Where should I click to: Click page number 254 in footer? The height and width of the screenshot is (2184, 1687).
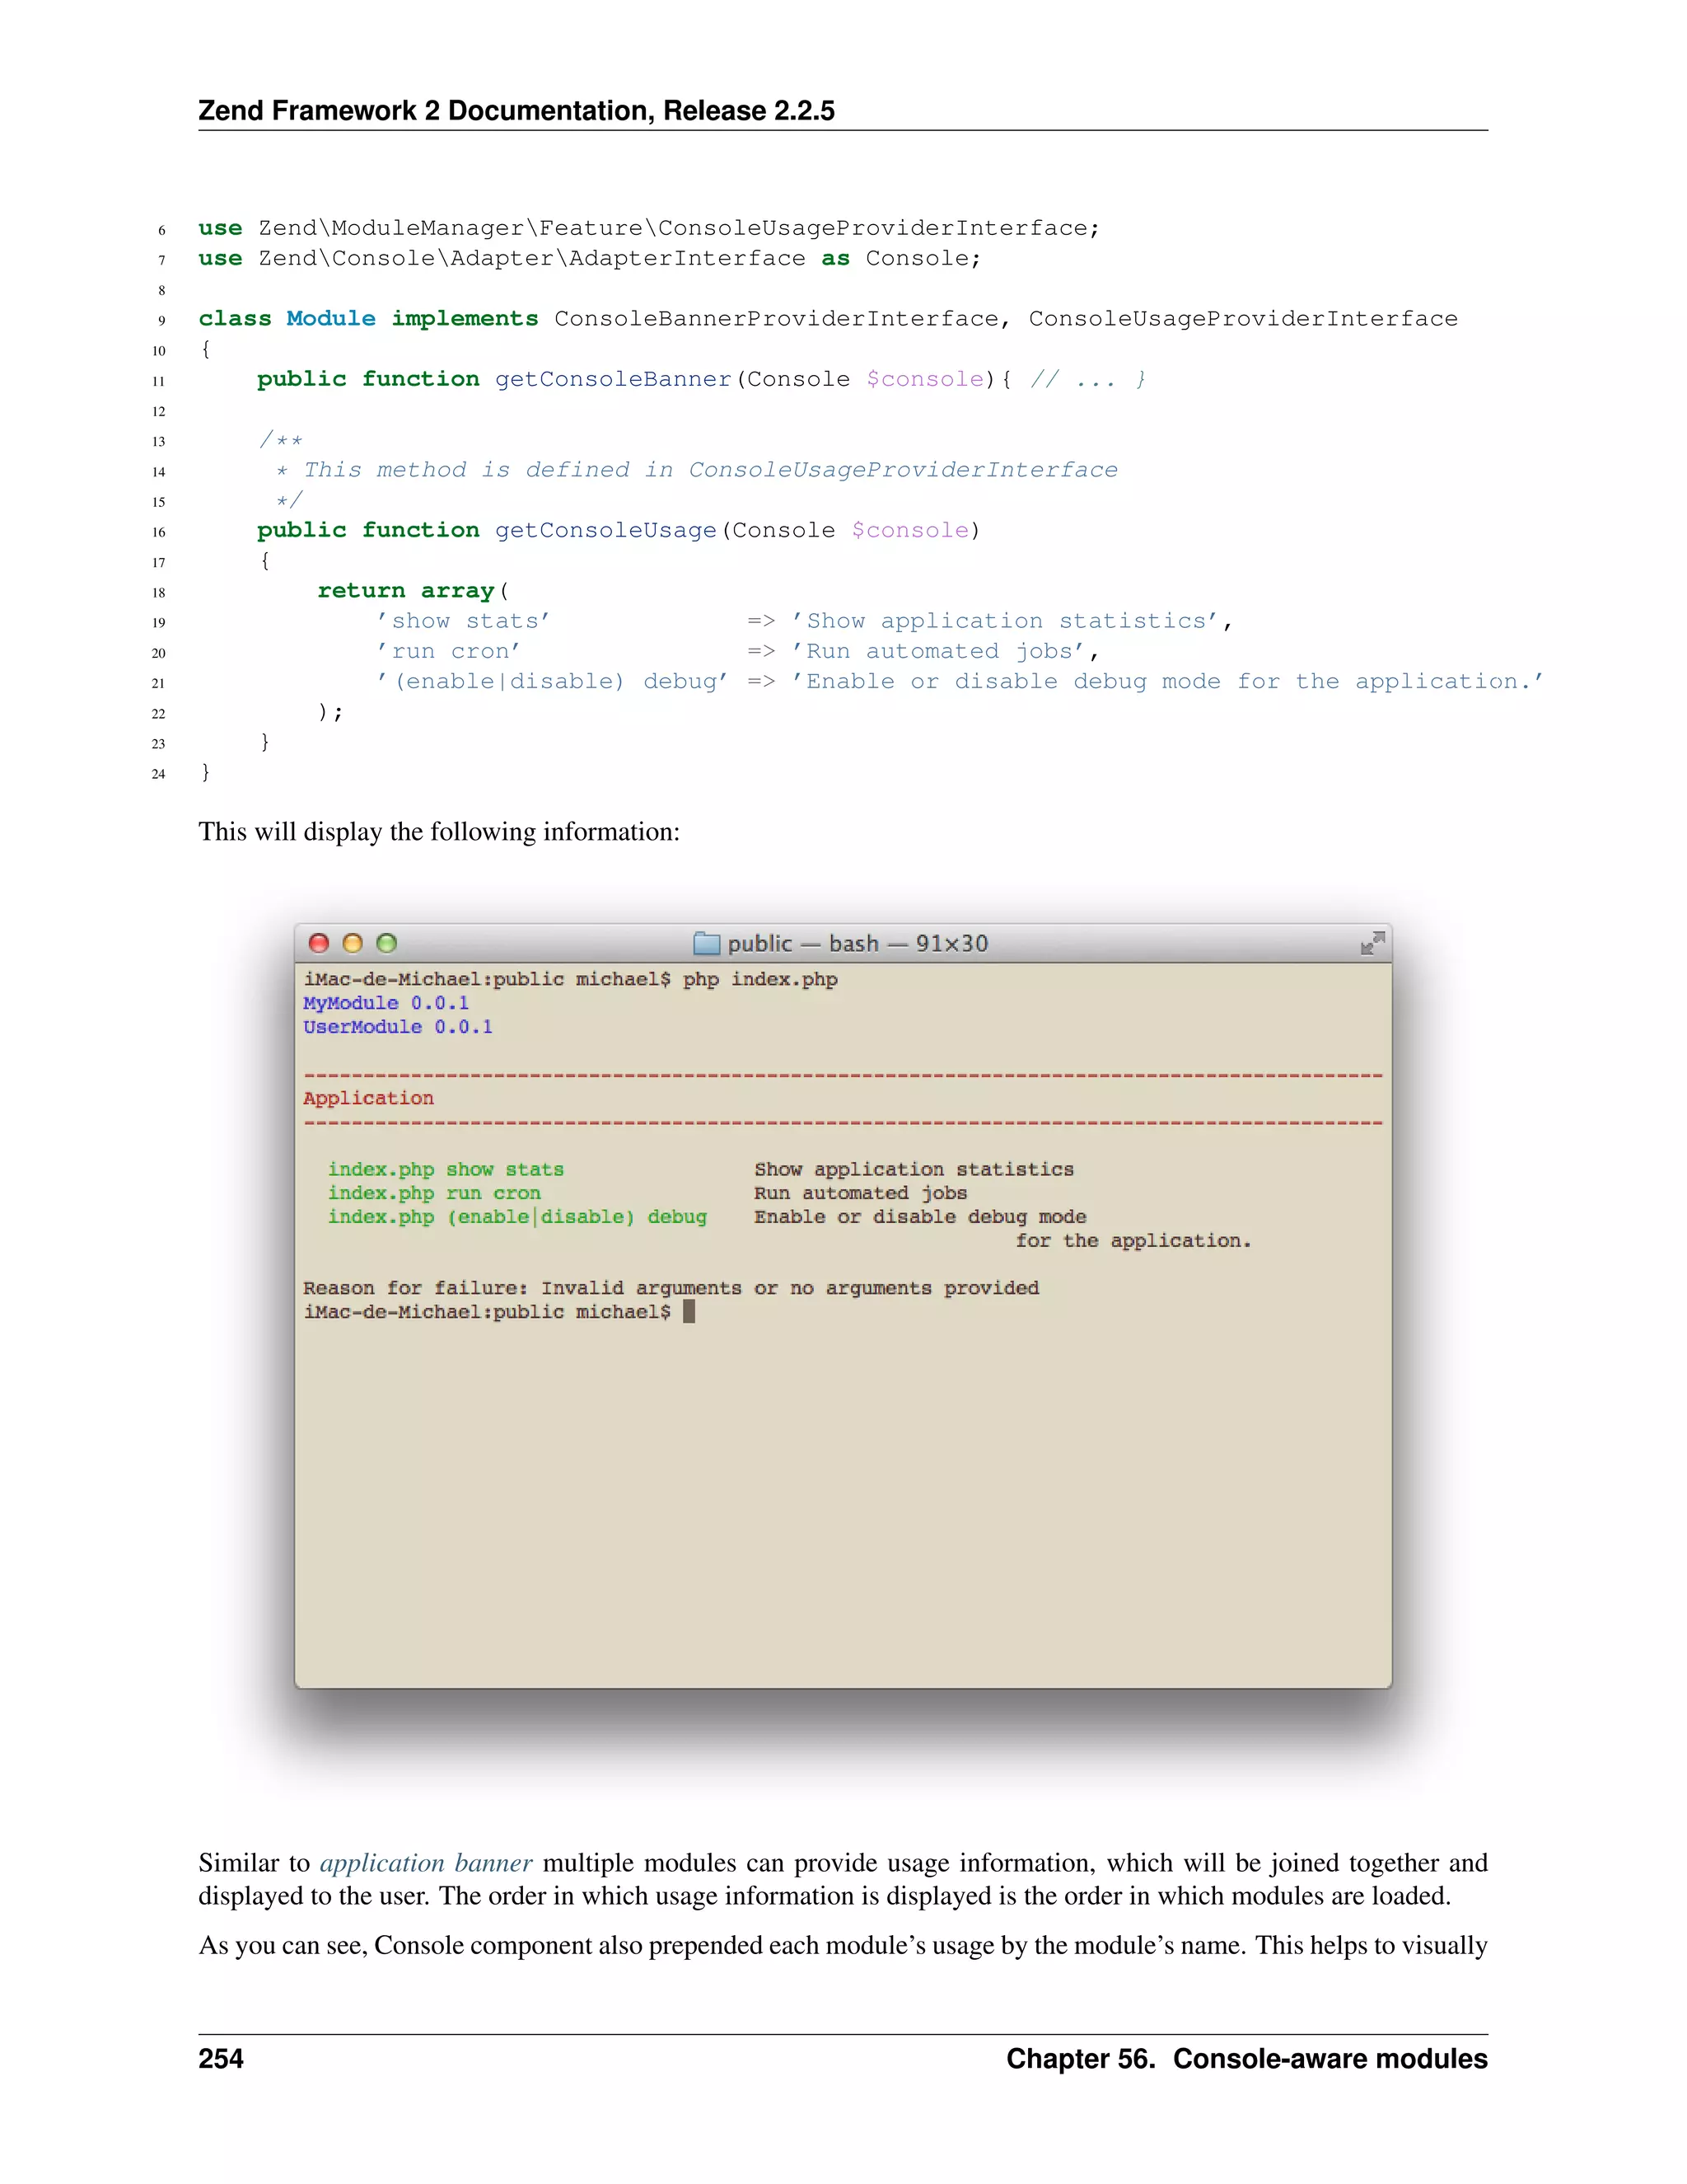[x=221, y=2058]
